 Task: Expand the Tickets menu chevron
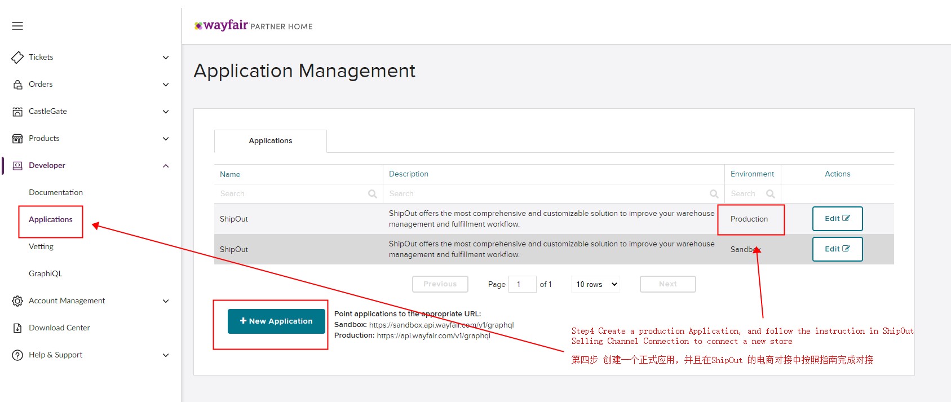[x=166, y=58]
